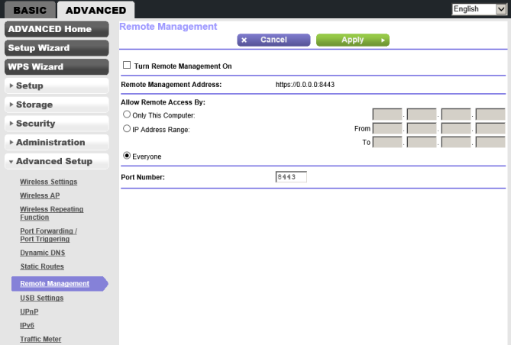Switch to the BASIC tab
This screenshot has width=511, height=345.
[x=30, y=10]
